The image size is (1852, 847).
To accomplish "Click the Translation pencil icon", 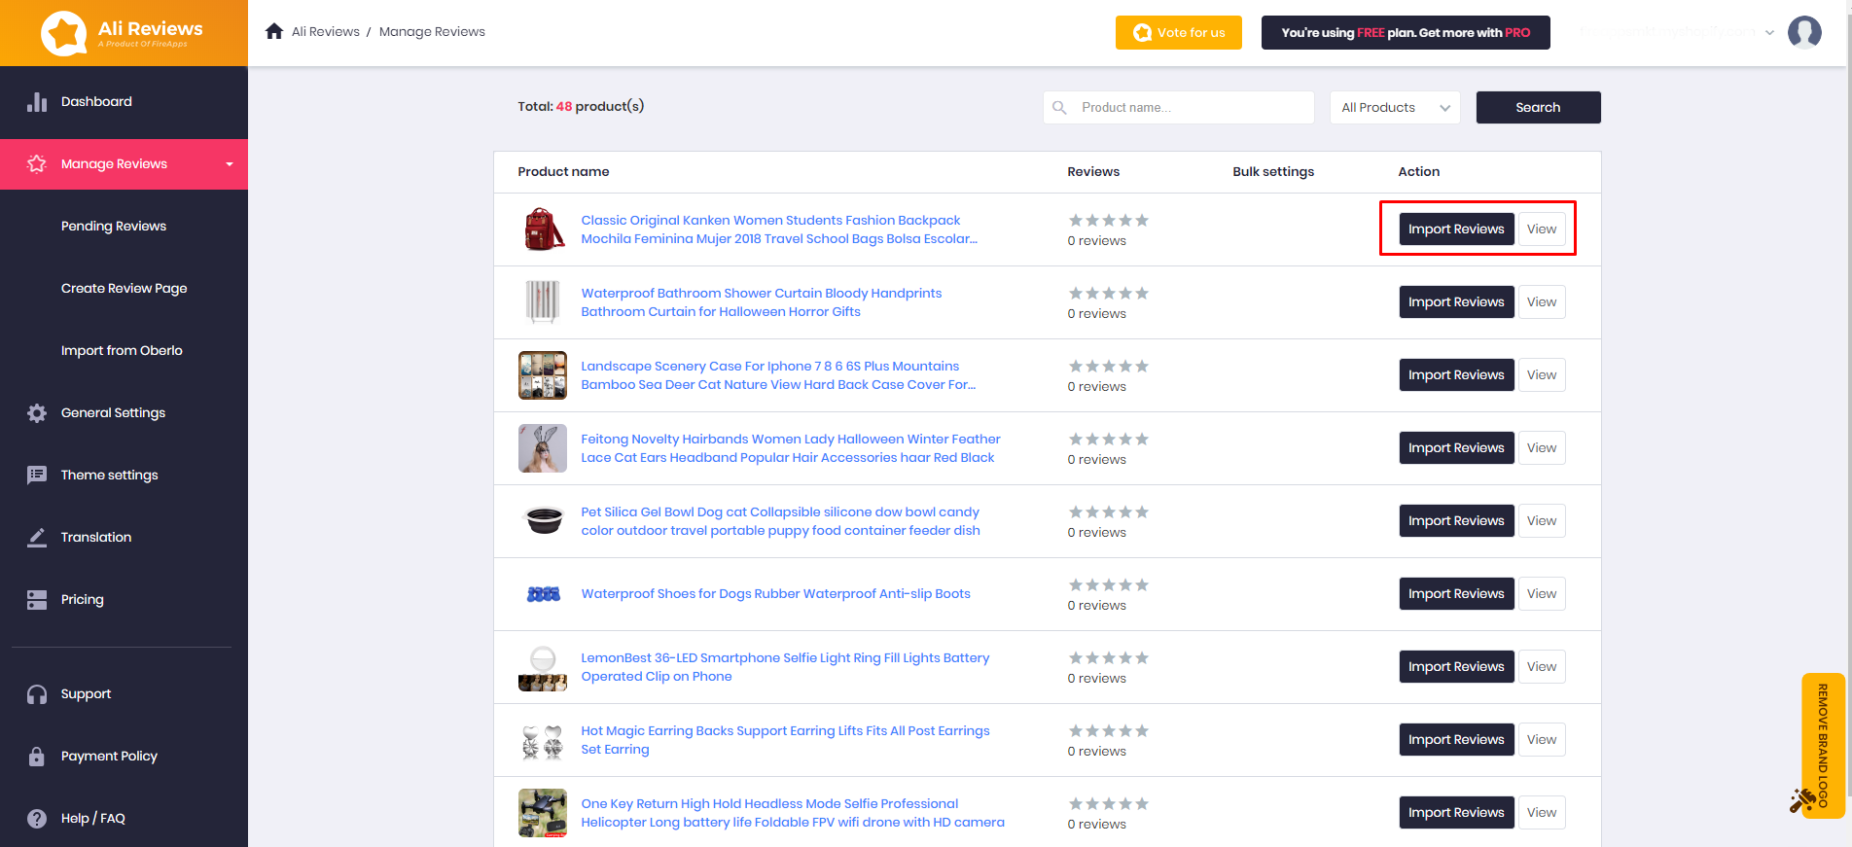I will pyautogui.click(x=37, y=537).
